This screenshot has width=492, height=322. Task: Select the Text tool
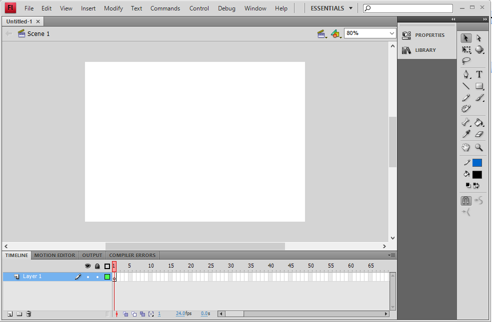click(479, 74)
